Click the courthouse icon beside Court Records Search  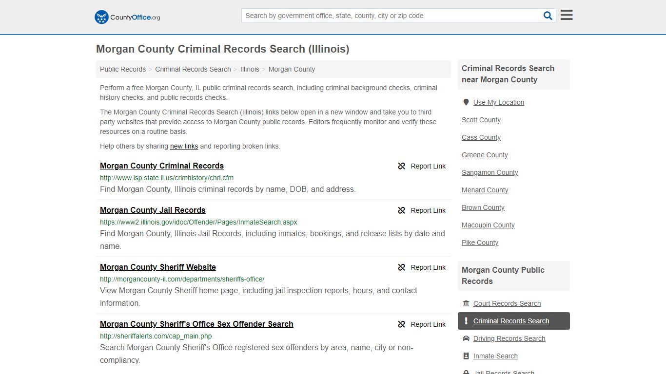[x=466, y=303]
